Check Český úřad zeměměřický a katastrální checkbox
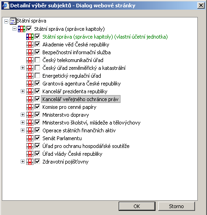The image size is (207, 215). (37, 68)
